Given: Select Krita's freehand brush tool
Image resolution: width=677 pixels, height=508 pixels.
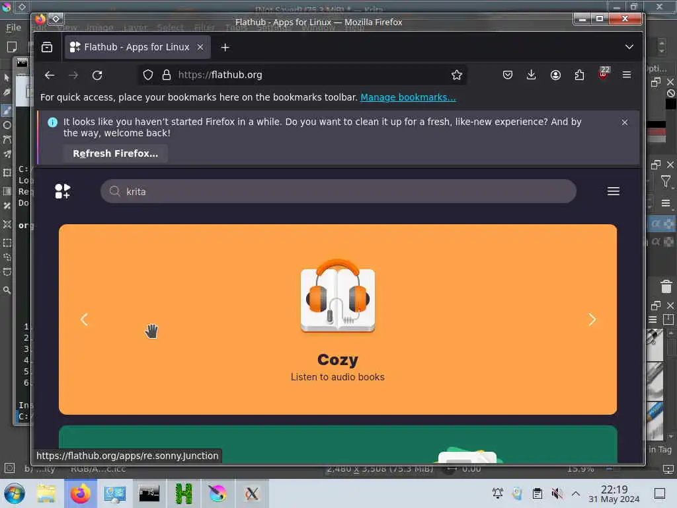Looking at the screenshot, I should tap(7, 110).
